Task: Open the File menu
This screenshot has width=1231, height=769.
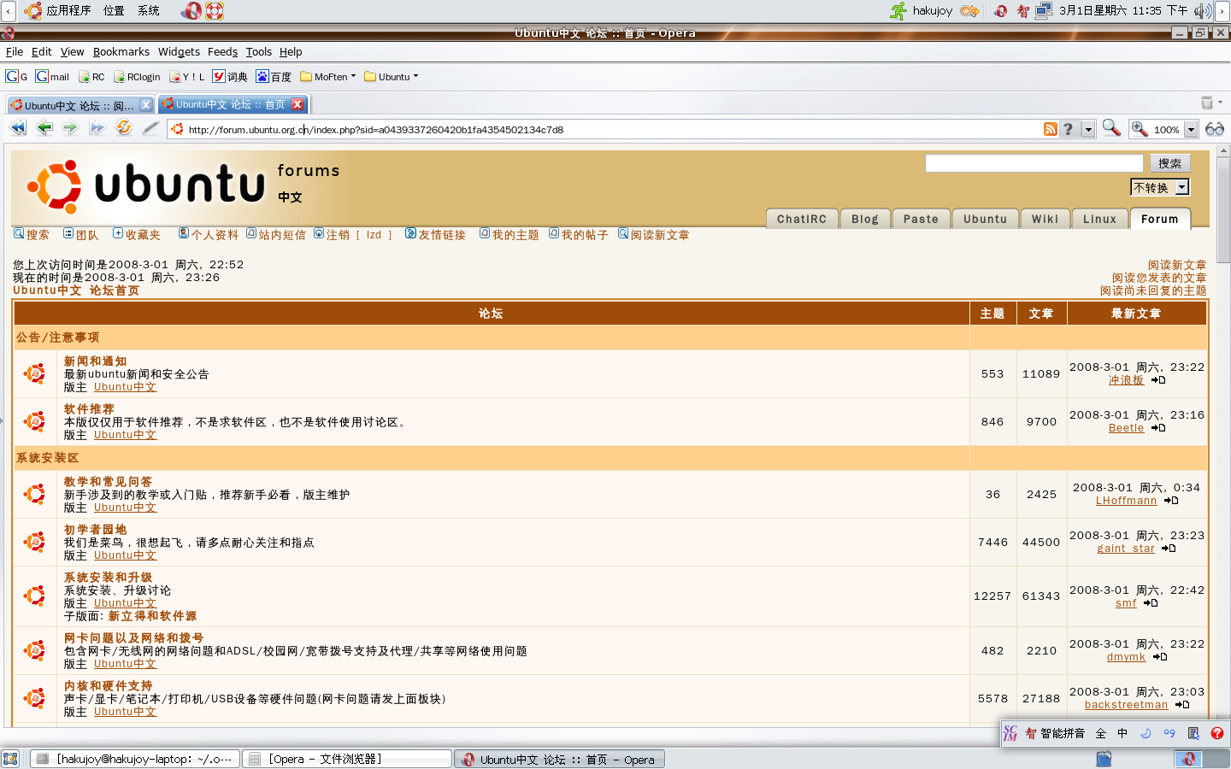Action: pyautogui.click(x=15, y=51)
